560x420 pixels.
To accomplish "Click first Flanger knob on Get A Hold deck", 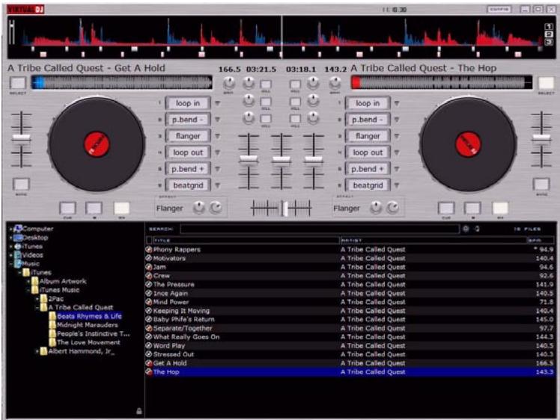I will (199, 208).
